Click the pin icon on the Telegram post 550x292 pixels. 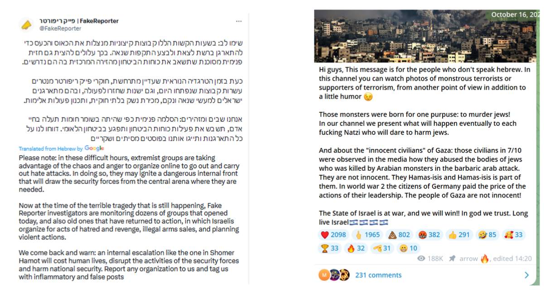click(453, 258)
